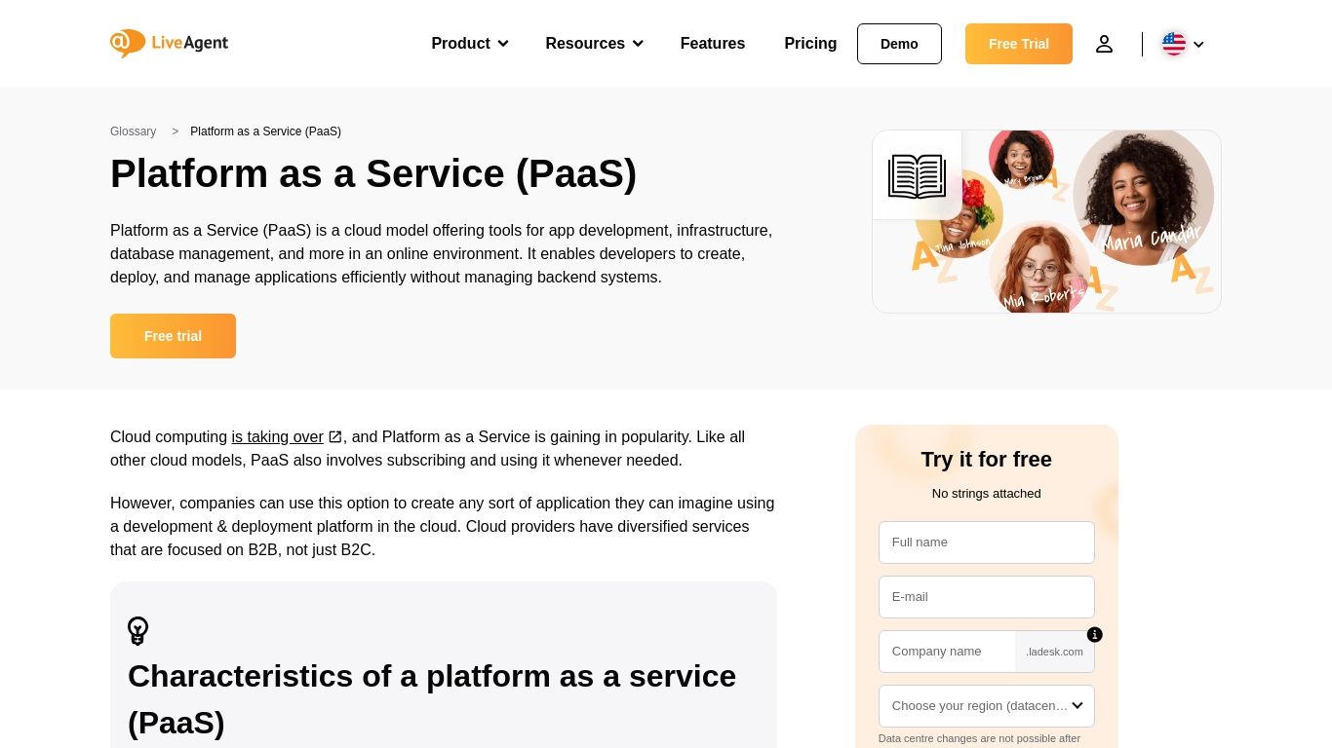Click the US flag language icon
The height and width of the screenshot is (748, 1332).
pos(1174,44)
